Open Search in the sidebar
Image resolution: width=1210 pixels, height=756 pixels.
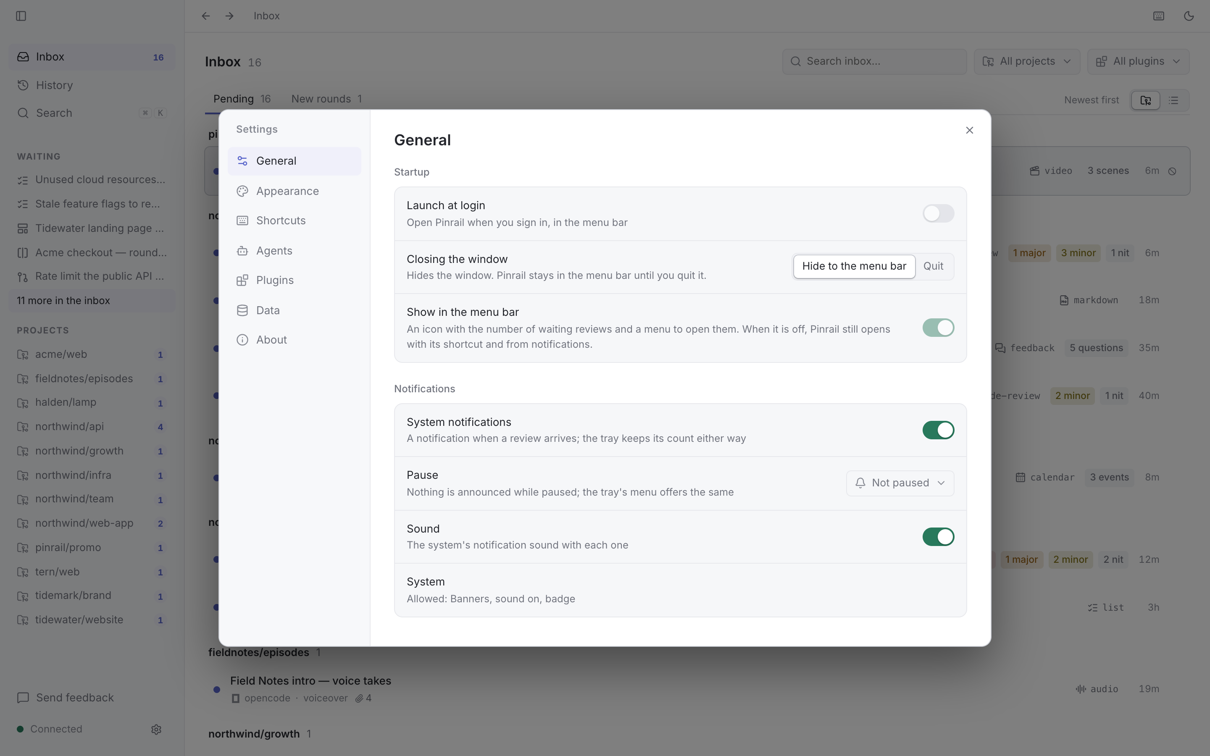92,113
